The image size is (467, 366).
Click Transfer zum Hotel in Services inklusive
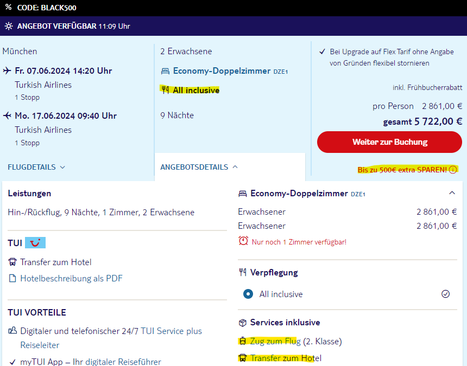pos(286,358)
